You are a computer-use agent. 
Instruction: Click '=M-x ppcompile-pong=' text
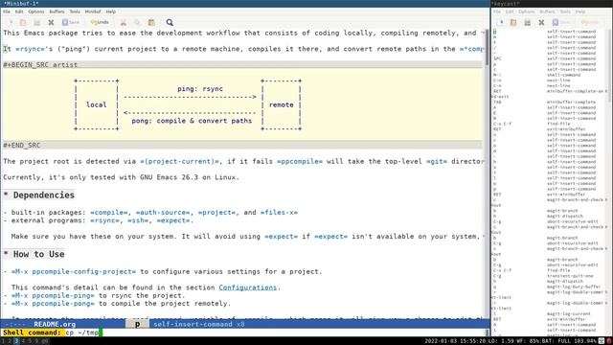53,304
